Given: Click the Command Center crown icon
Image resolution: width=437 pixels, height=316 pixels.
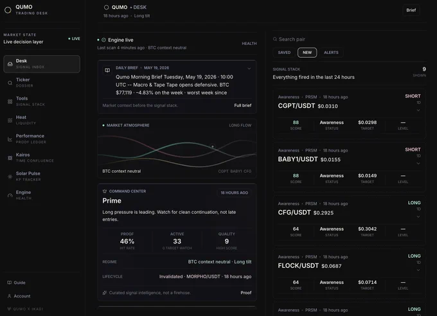Looking at the screenshot, I should [x=105, y=191].
